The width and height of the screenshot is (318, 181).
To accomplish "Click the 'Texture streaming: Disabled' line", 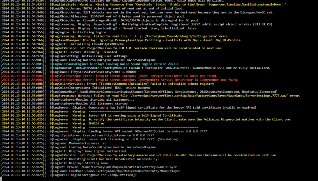I will coord(59,52).
